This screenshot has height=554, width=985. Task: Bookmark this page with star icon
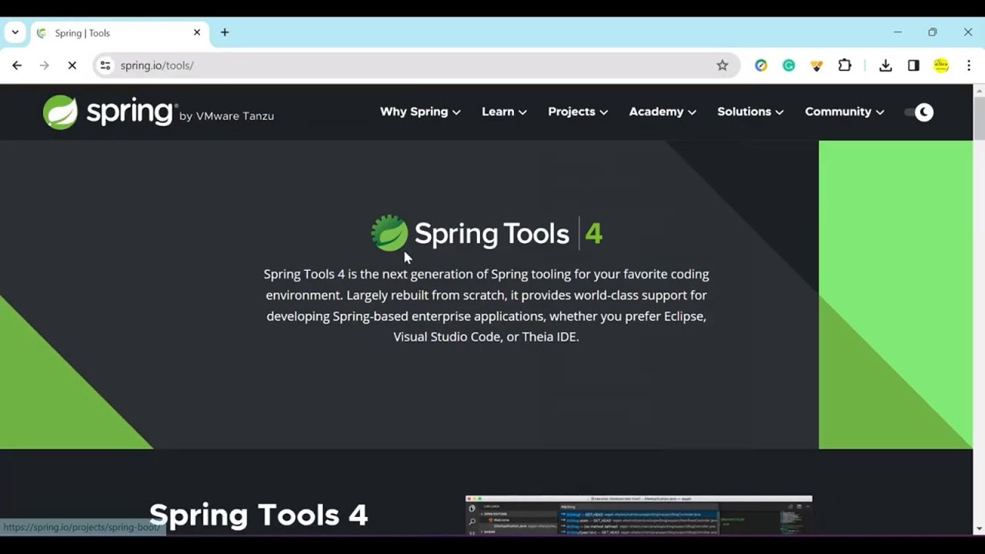pos(722,65)
